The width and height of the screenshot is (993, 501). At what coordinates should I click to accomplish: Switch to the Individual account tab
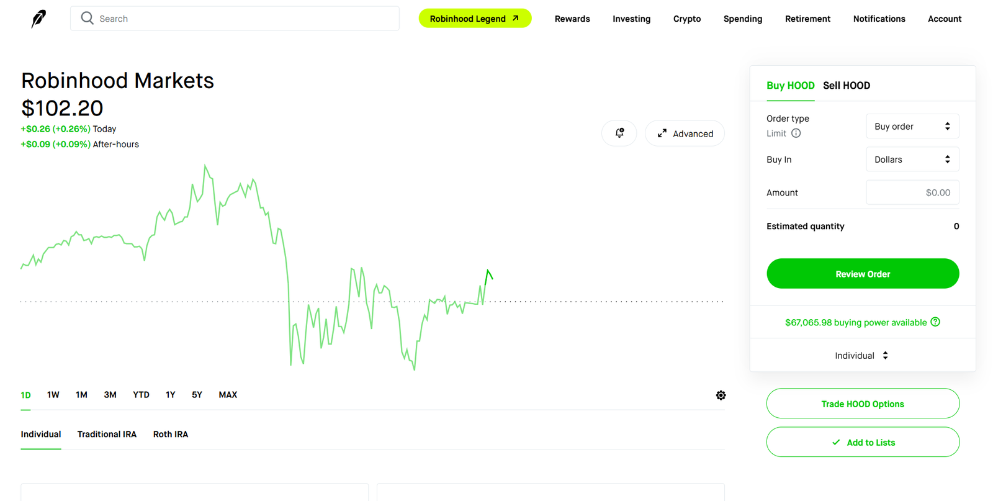point(41,434)
